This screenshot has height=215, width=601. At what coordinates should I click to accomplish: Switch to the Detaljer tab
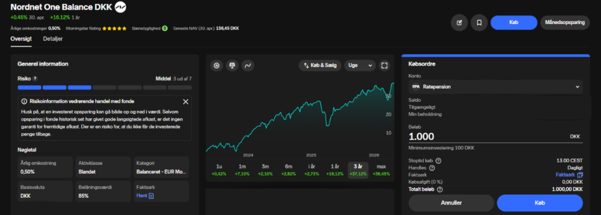point(53,39)
